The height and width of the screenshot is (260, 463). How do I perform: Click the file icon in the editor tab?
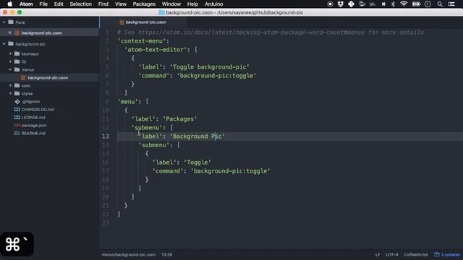coord(122,22)
